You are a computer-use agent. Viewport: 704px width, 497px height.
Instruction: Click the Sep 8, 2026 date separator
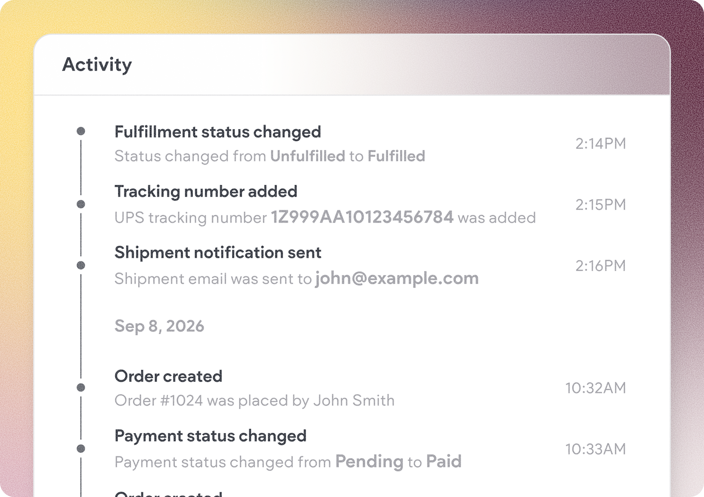[159, 326]
